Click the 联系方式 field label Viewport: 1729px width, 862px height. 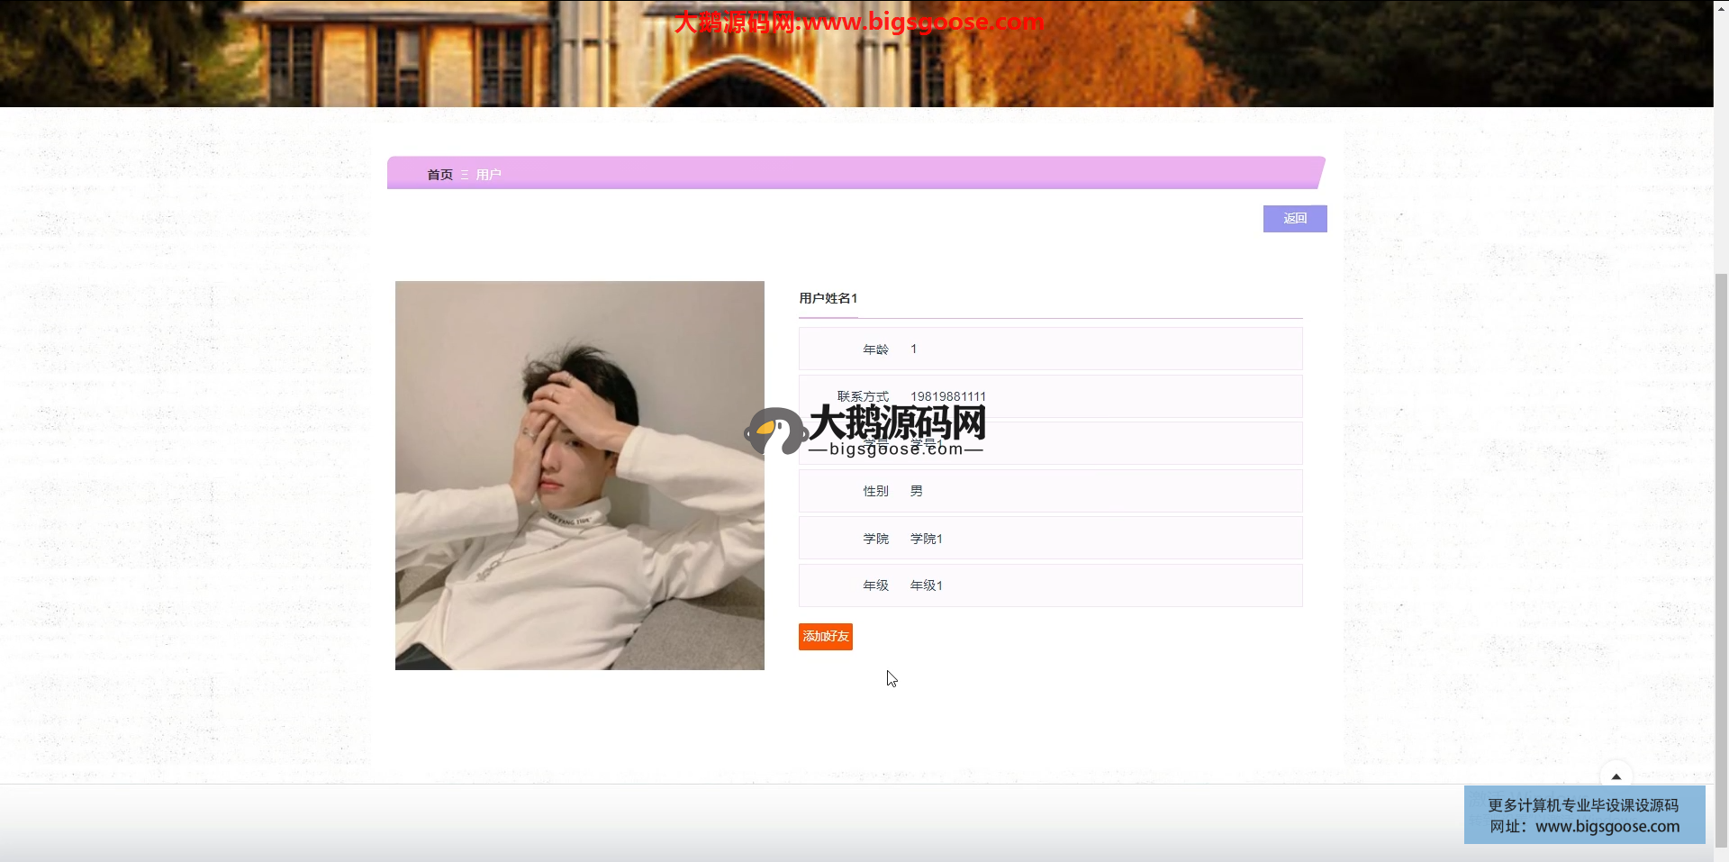tap(862, 396)
